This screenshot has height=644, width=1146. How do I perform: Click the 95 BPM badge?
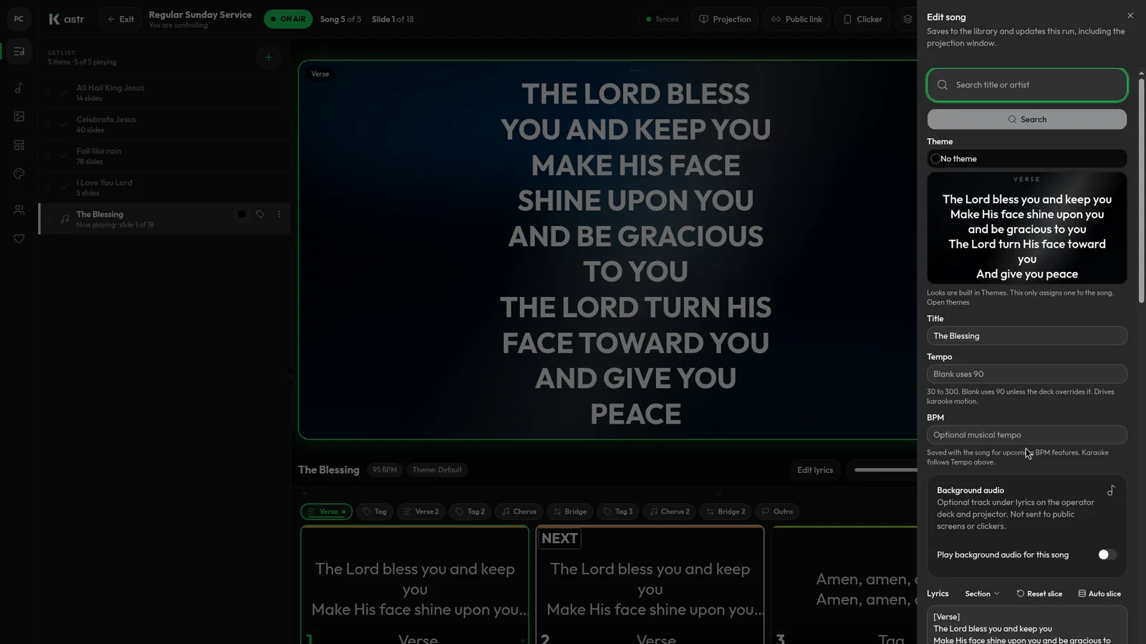pyautogui.click(x=385, y=470)
